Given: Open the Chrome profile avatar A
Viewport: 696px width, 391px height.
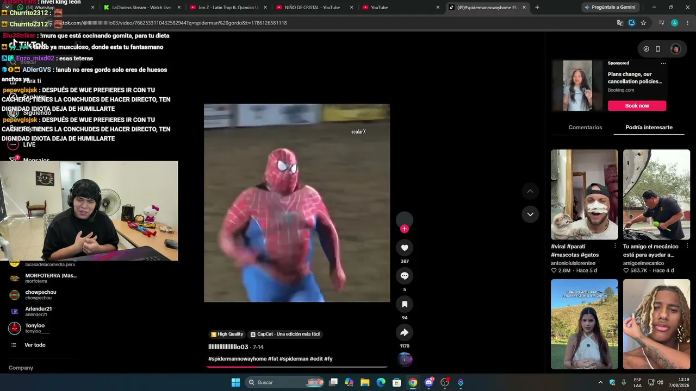Looking at the screenshot, I should click(x=674, y=23).
